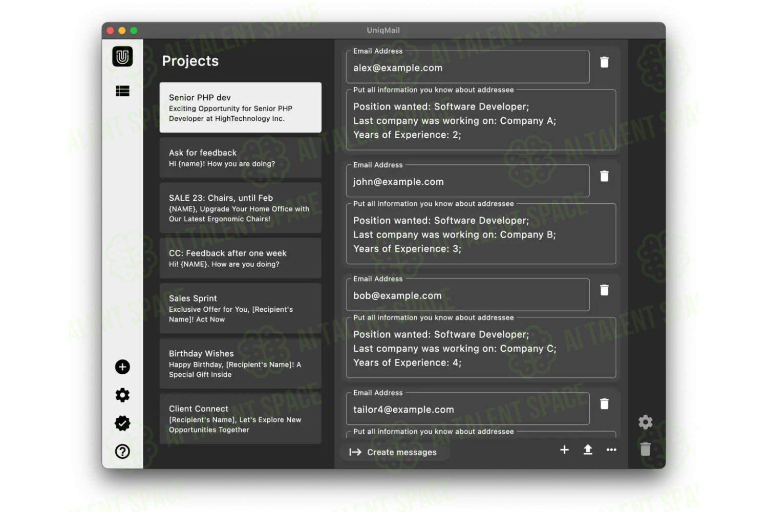
Task: Edit the alex@example.com email field
Action: coord(468,67)
